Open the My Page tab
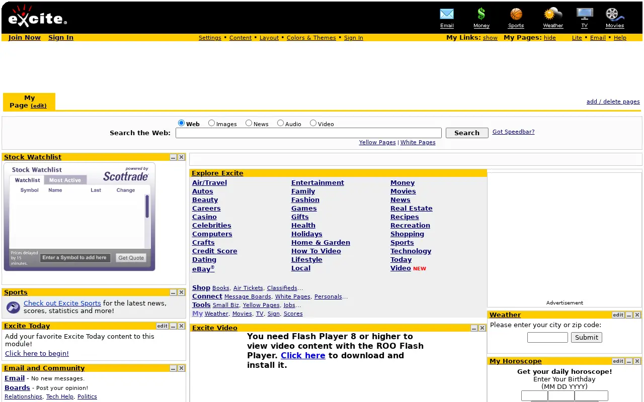This screenshot has height=402, width=644. tap(29, 102)
